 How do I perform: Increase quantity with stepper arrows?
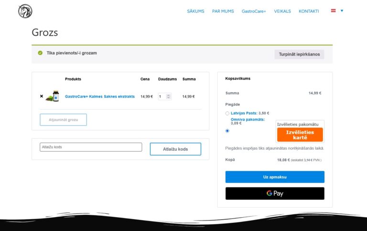(168, 95)
